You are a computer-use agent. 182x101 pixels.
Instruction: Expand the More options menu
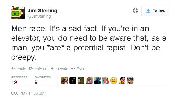(x=77, y=68)
